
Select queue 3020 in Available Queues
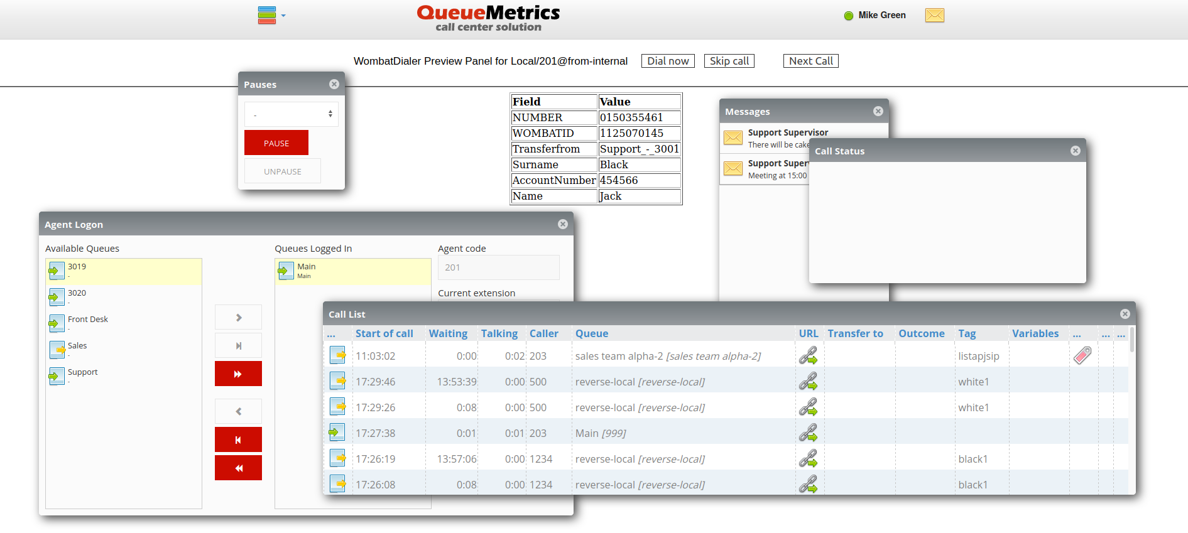point(124,298)
